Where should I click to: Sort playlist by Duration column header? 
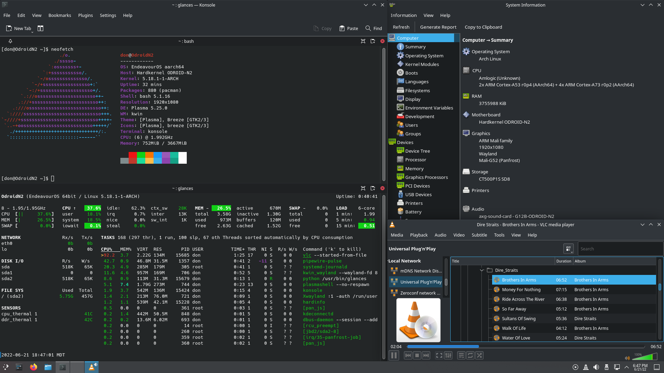[564, 261]
